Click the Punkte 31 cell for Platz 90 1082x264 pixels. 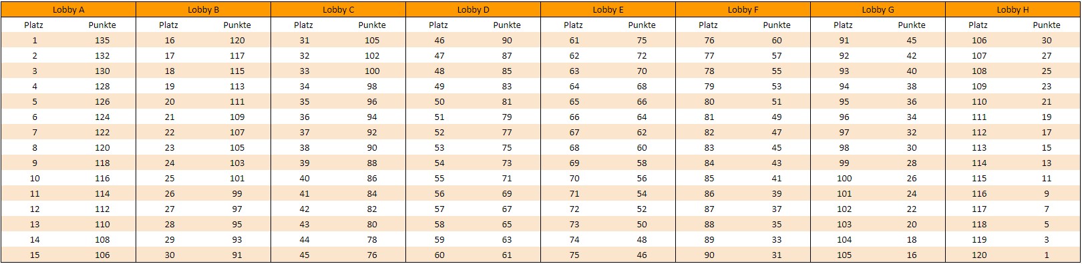pos(776,255)
